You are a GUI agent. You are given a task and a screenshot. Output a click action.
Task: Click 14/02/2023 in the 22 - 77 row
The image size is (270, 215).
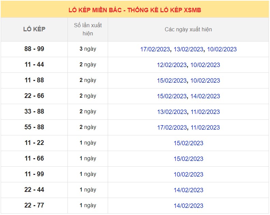[188, 206]
